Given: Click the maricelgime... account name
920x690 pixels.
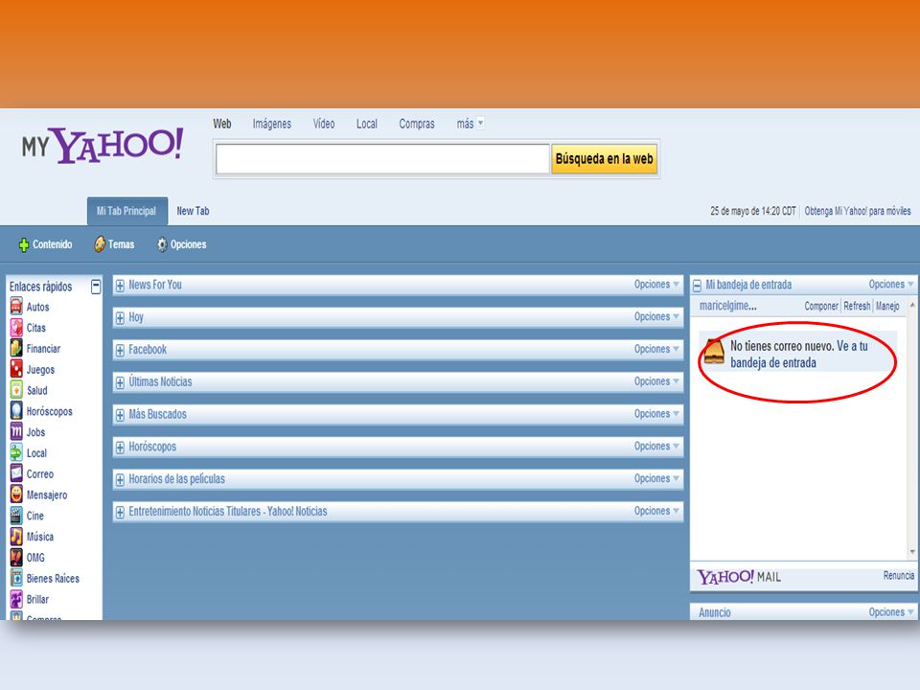Looking at the screenshot, I should tap(728, 306).
